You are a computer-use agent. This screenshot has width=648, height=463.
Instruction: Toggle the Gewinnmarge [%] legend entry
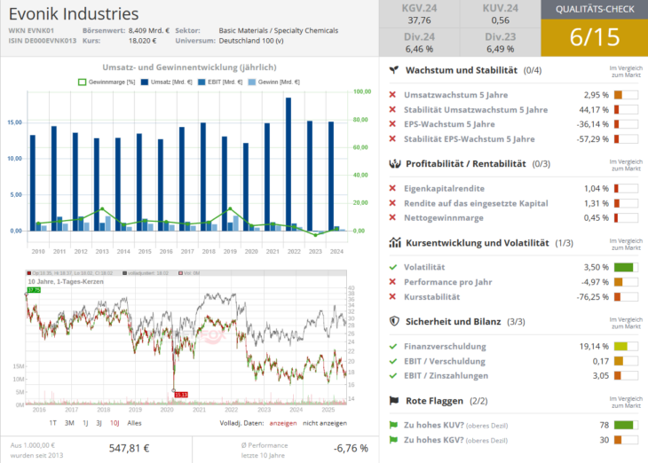(107, 82)
